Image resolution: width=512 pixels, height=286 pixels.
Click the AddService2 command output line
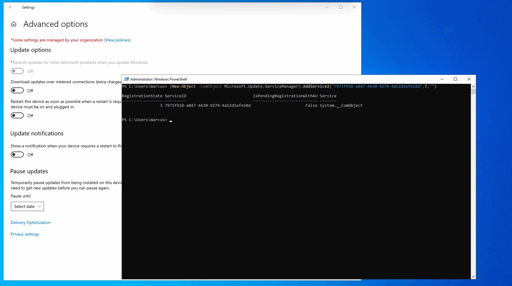point(279,86)
